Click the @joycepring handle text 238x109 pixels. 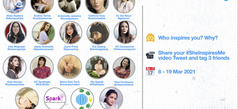coord(71,49)
